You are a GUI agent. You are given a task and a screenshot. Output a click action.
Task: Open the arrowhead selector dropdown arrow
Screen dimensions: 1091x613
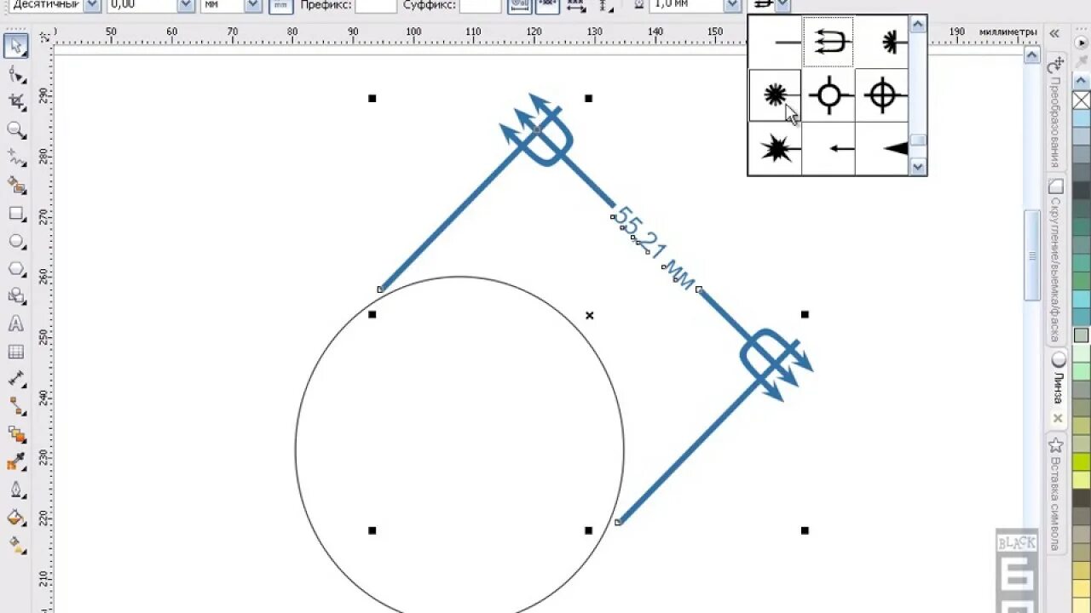click(x=782, y=5)
